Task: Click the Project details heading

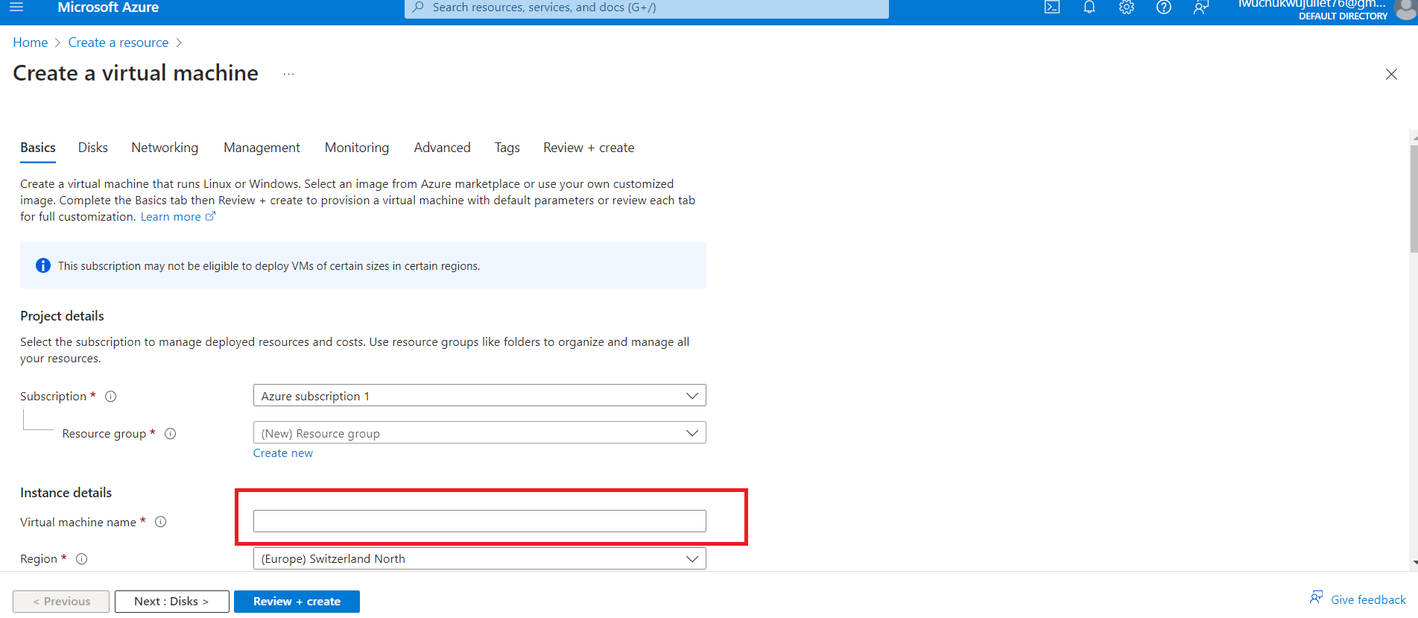Action: [x=62, y=316]
